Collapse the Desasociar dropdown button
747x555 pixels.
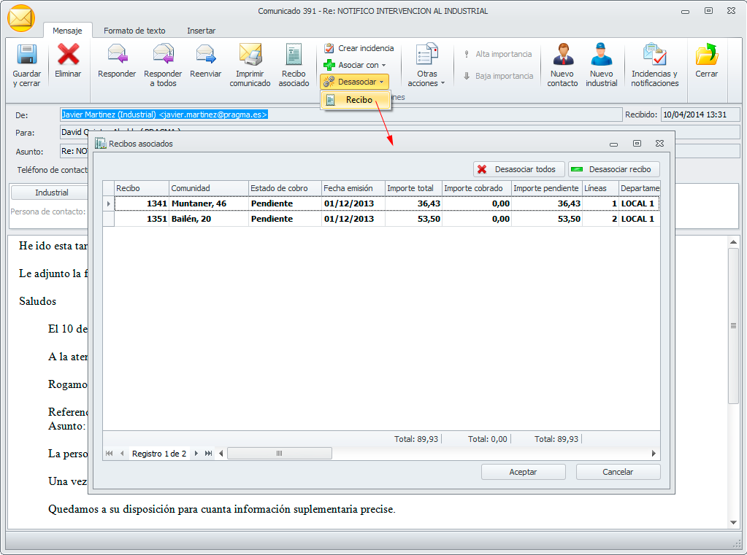[x=355, y=82]
